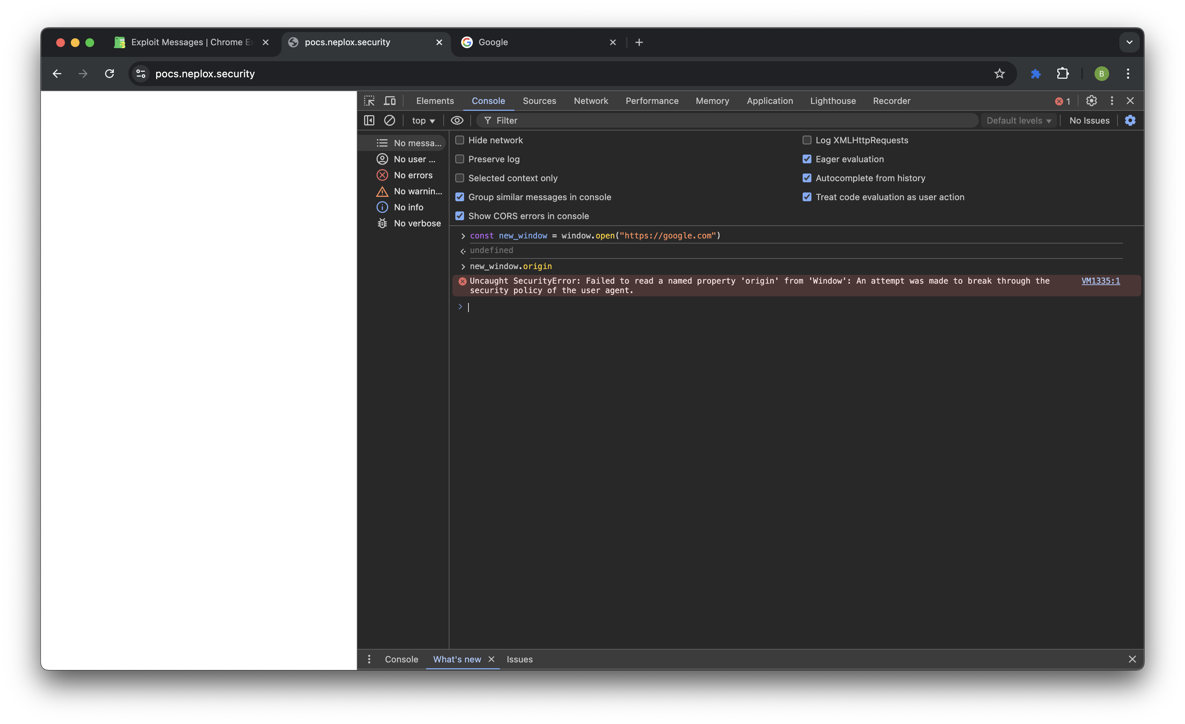Click the blue puzzle extension icon
Image resolution: width=1185 pixels, height=724 pixels.
[x=1035, y=74]
